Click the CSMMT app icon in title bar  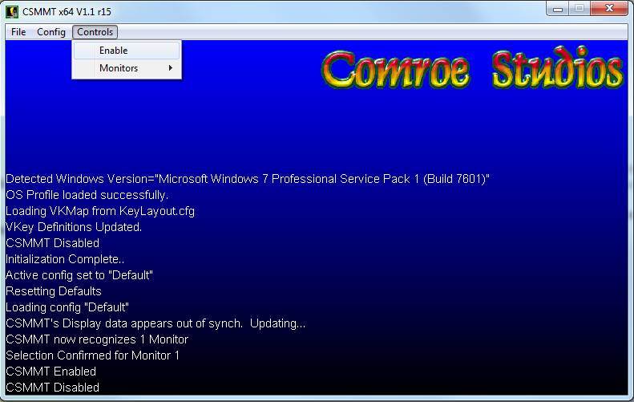[x=12, y=12]
